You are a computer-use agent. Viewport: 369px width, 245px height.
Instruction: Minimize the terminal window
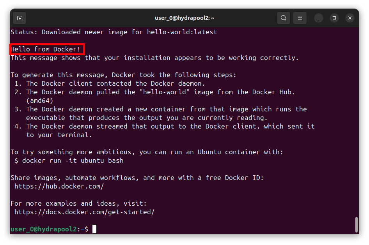click(319, 18)
